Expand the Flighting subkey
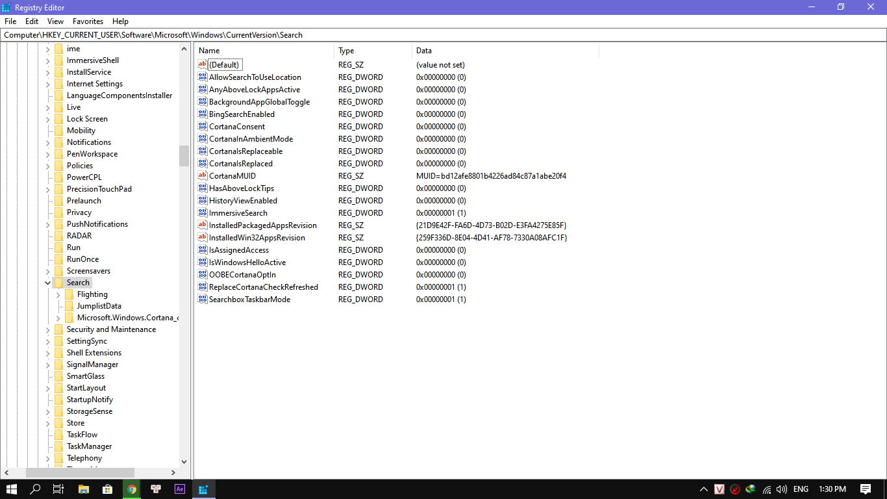 [x=58, y=294]
